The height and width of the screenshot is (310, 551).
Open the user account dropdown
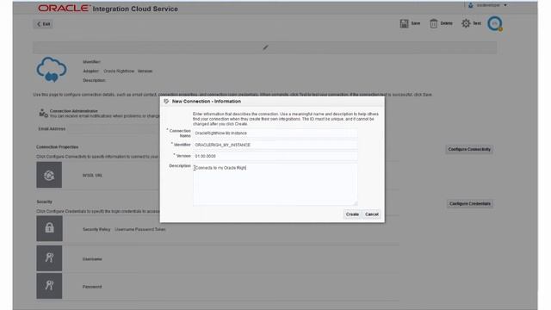(x=505, y=5)
